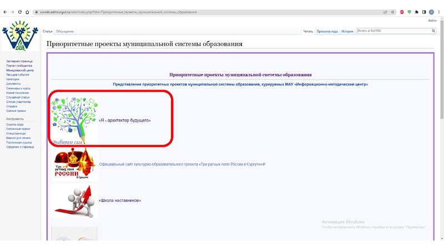
Task: Click the SurWiki site logo
Action: click(20, 36)
